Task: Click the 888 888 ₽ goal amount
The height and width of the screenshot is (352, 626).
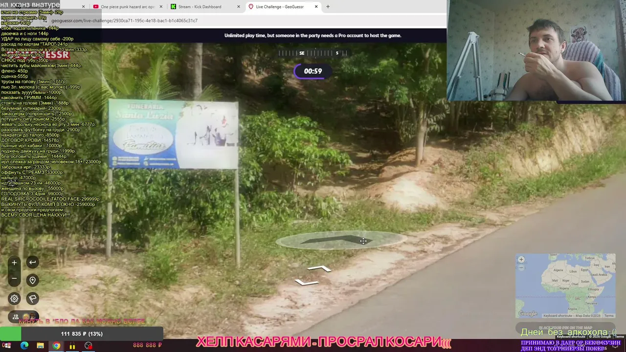Action: 147,345
